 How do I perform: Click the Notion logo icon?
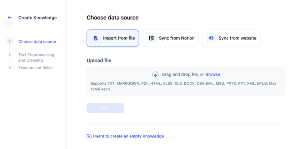click(x=152, y=38)
